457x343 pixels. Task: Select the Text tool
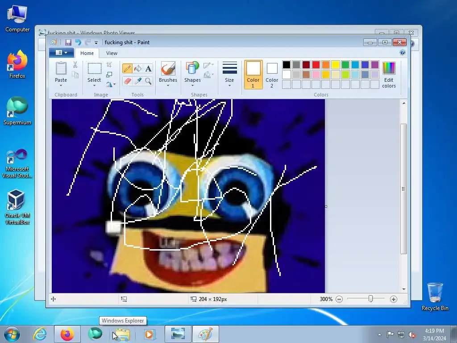(x=148, y=68)
